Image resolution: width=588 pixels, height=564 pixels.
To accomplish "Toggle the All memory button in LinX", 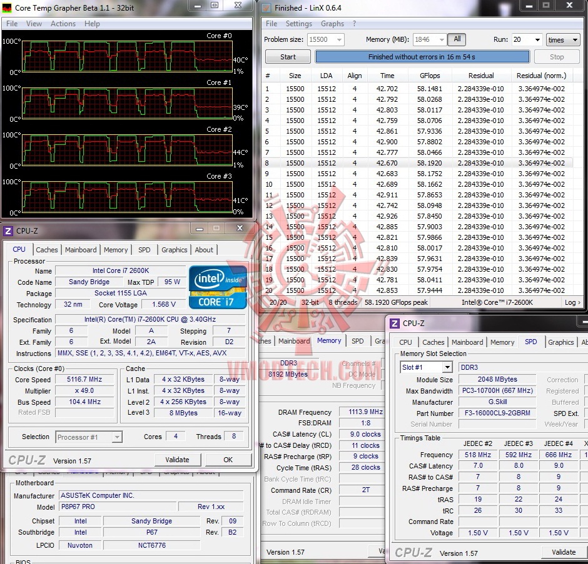I will tap(457, 39).
